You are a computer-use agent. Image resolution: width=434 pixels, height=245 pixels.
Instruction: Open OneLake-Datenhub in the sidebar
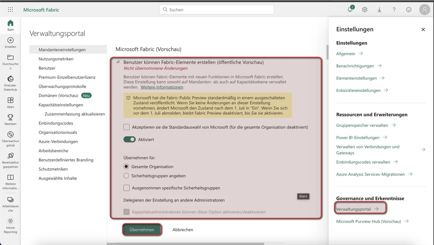coord(11,83)
